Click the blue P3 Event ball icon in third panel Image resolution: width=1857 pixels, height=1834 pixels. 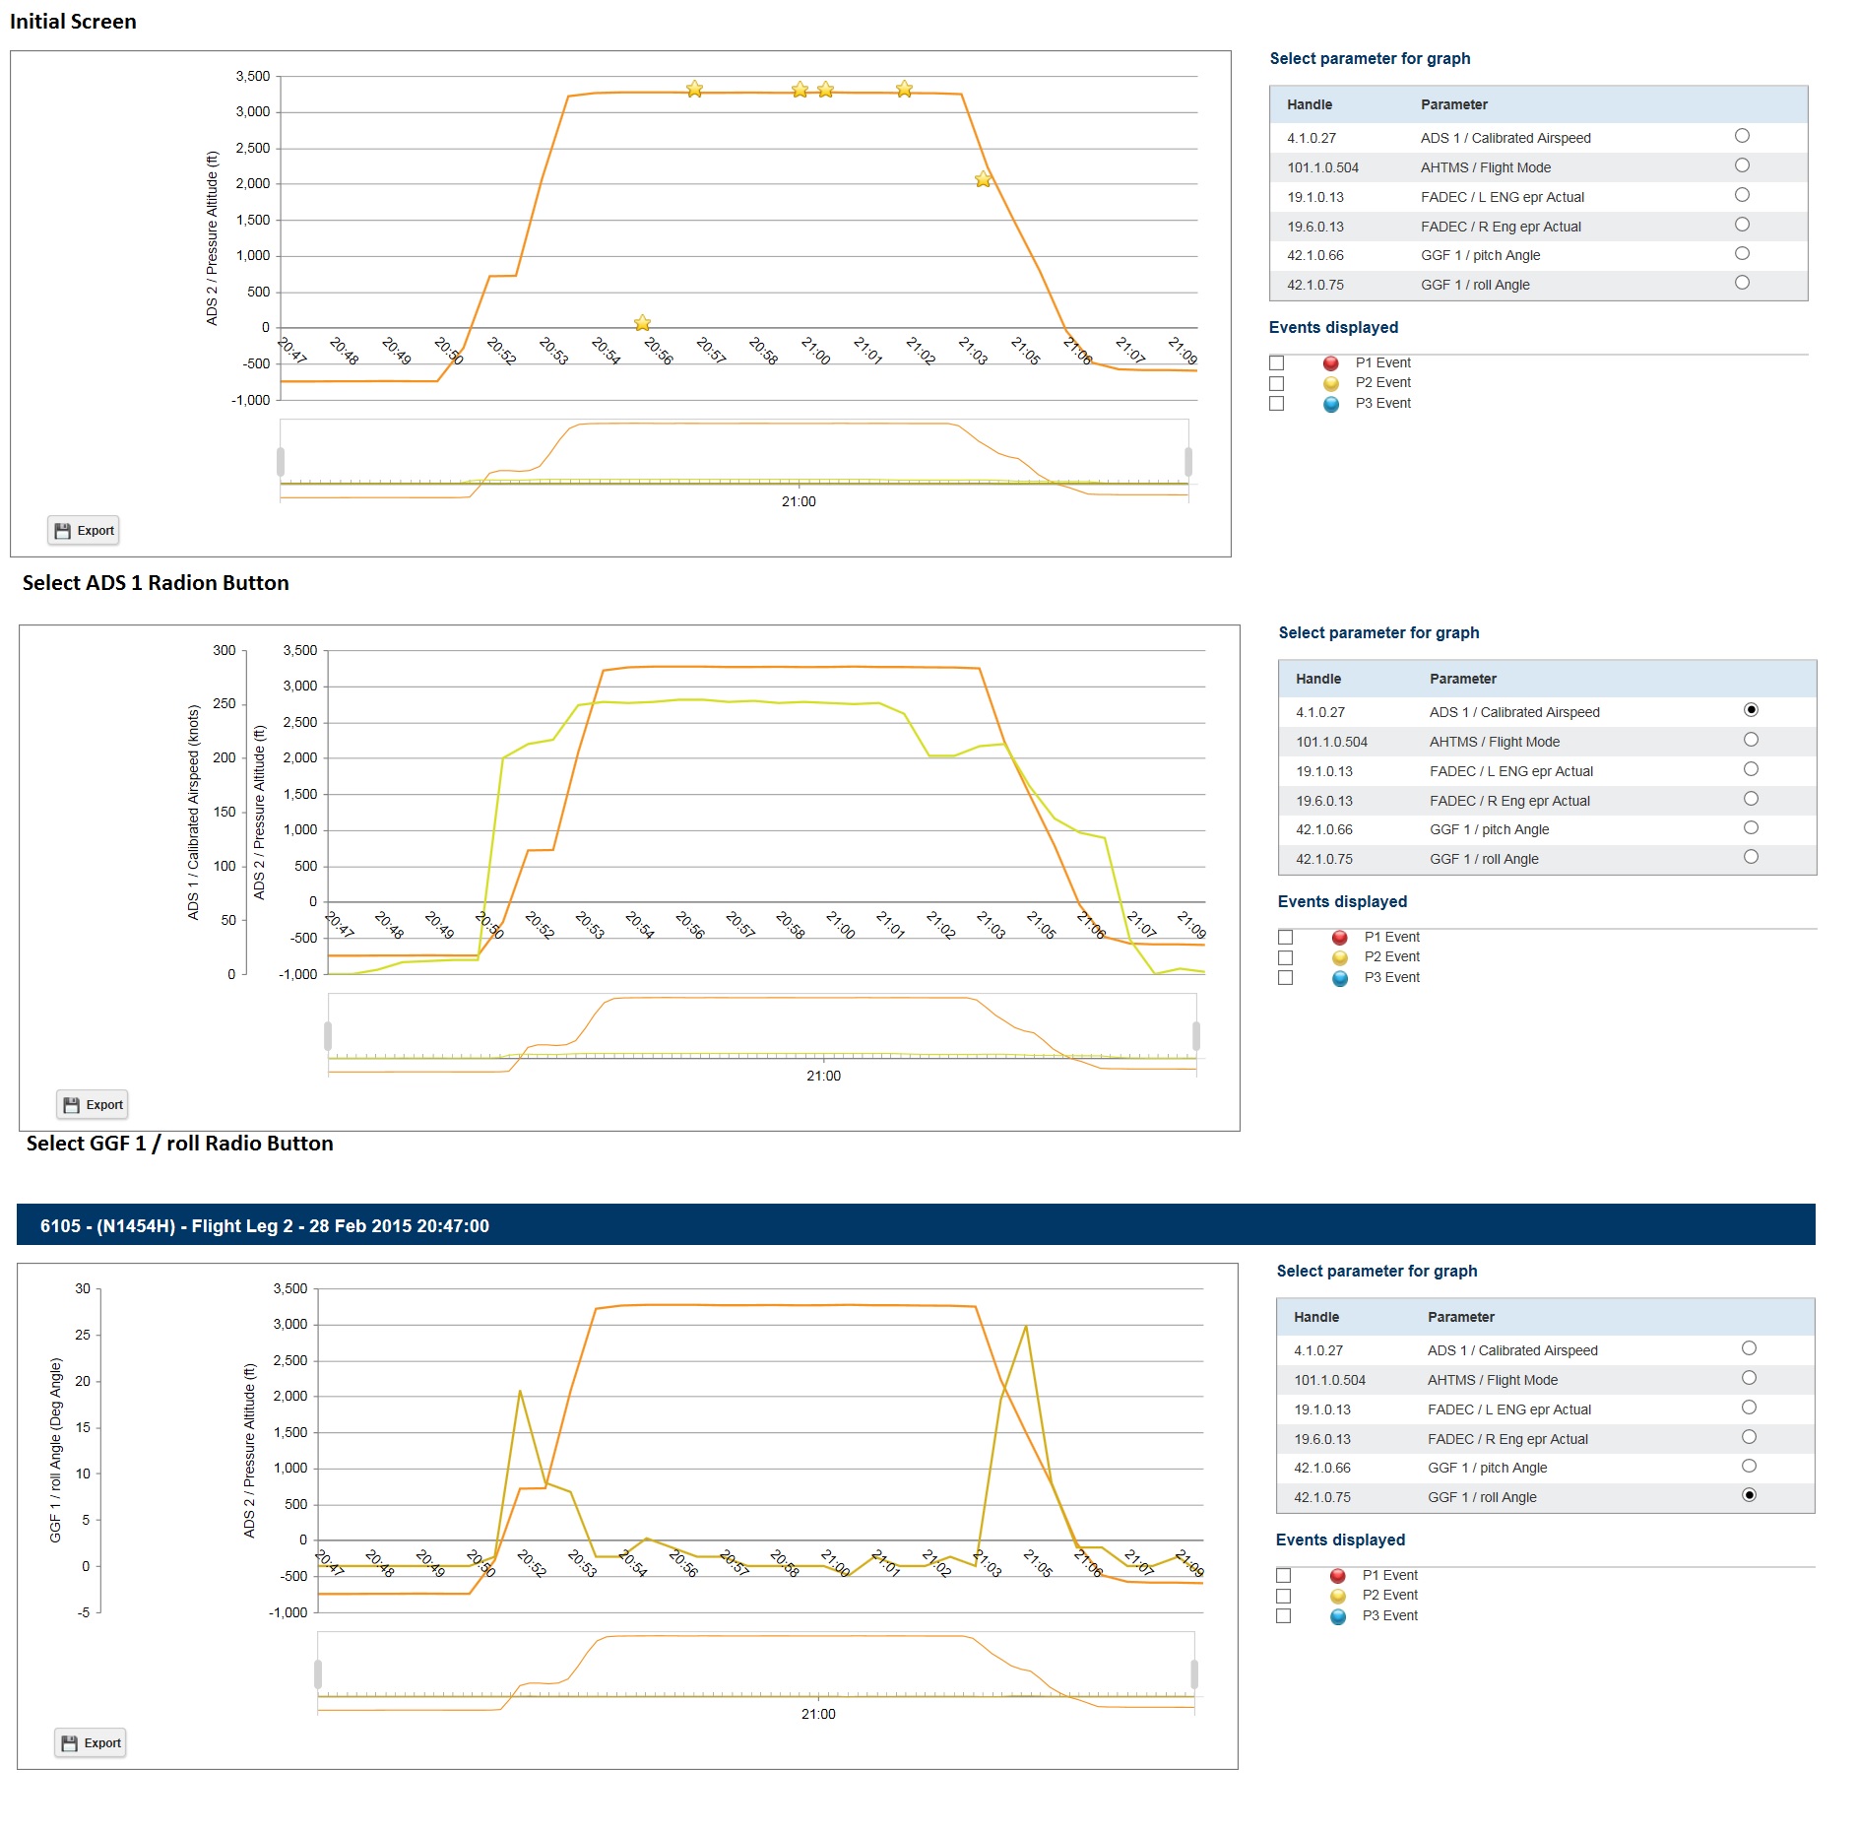coord(1338,1616)
